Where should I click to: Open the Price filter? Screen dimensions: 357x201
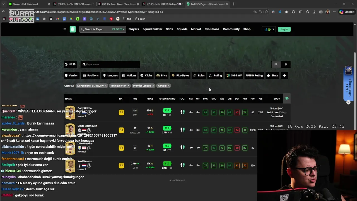click(162, 75)
